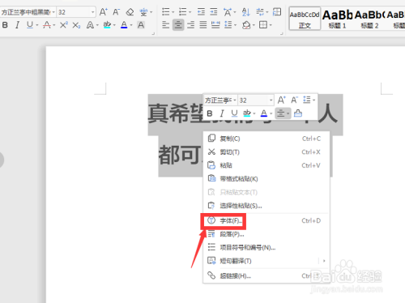Open the ribbon font size 32 dropdown
Viewport: 405px width, 303px height.
pyautogui.click(x=93, y=12)
